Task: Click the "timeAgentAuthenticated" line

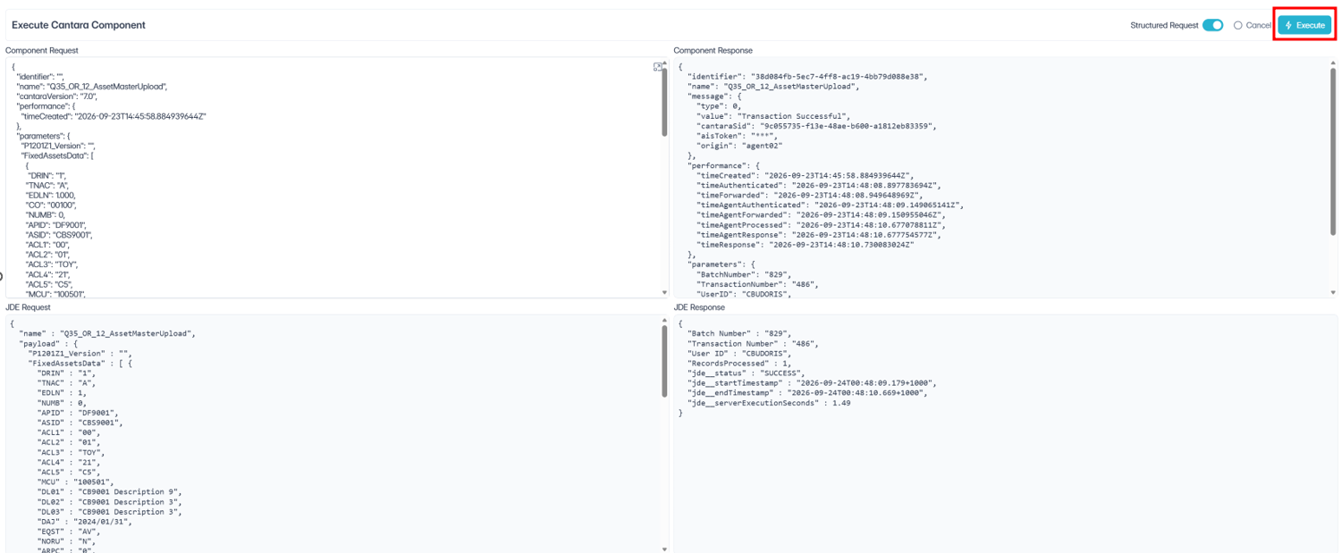Action: [830, 205]
